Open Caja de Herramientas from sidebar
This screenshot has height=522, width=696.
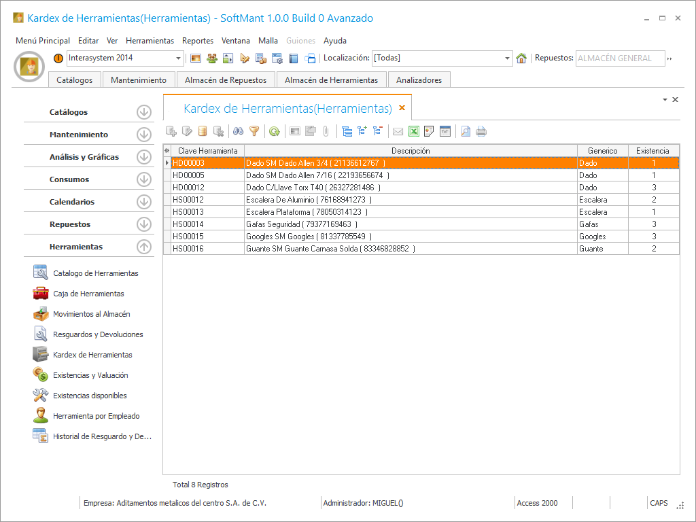coord(88,294)
